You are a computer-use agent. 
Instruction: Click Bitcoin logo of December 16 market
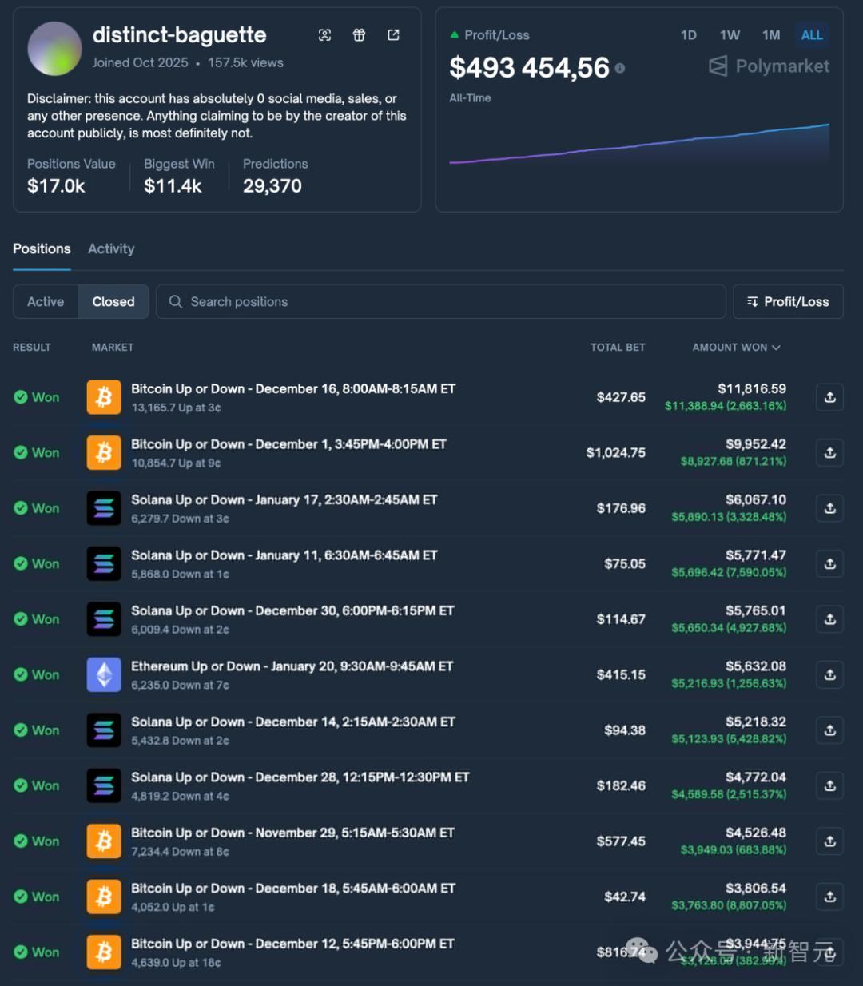(104, 397)
